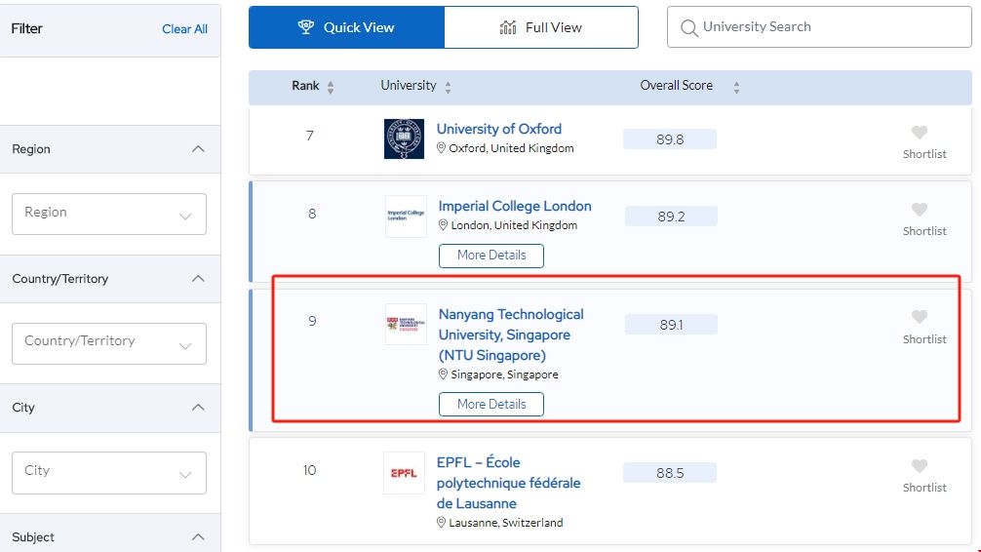Open the City dropdown
The width and height of the screenshot is (981, 552).
pos(109,472)
